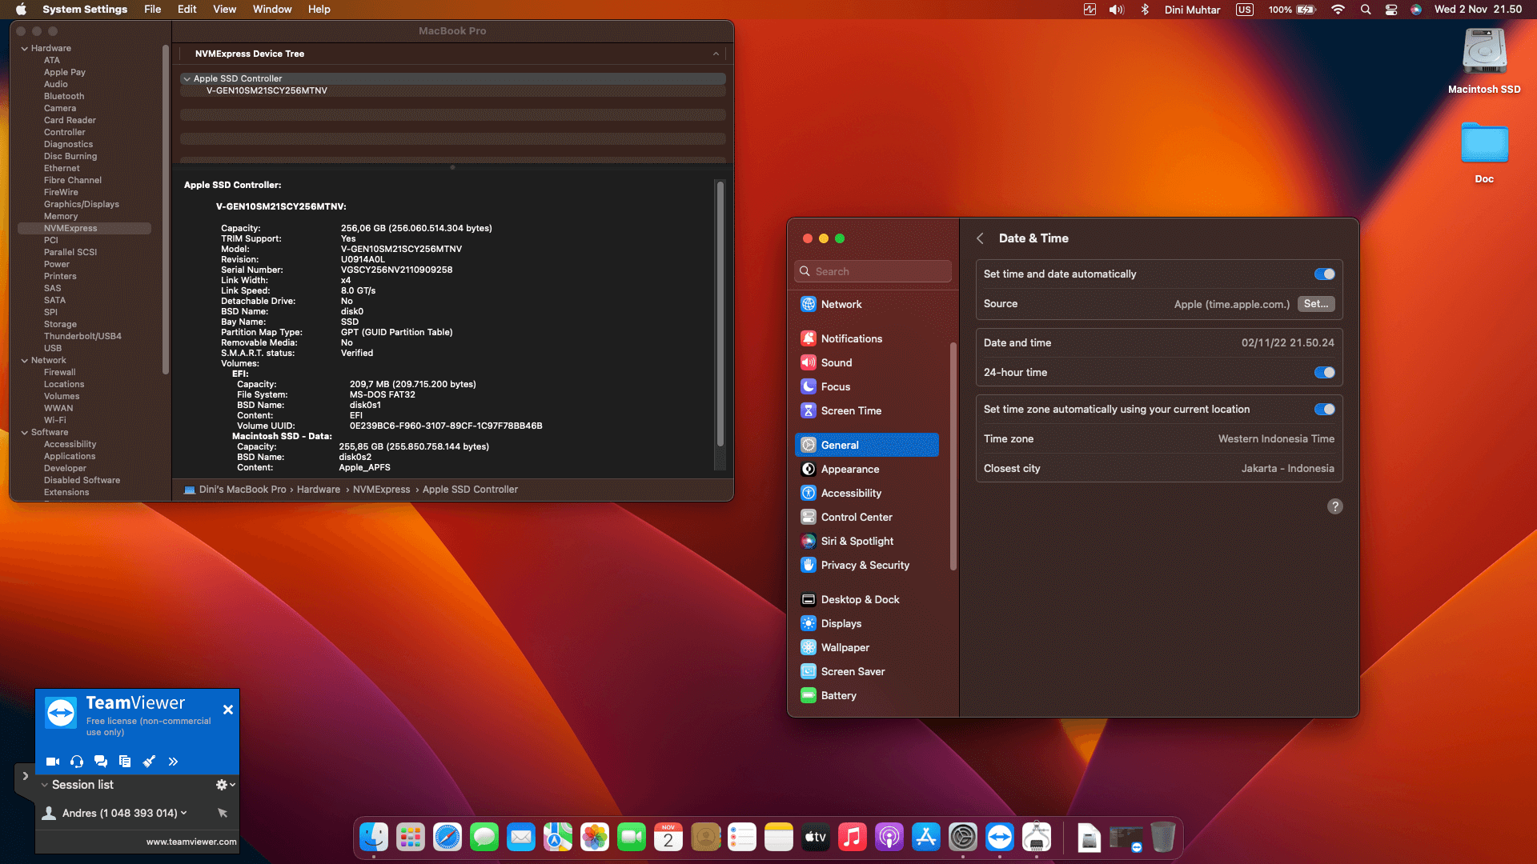Disable automatic time zone by location
The width and height of the screenshot is (1537, 864).
pos(1325,409)
